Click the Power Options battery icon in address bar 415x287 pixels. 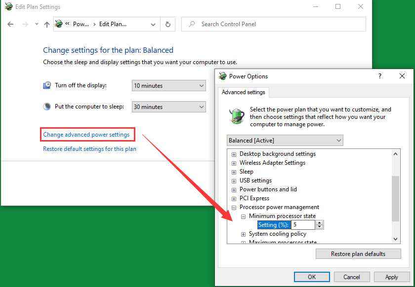(x=60, y=24)
